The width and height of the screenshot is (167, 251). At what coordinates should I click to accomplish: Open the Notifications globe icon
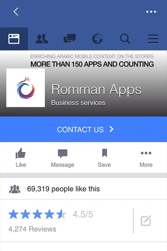pos(97,39)
